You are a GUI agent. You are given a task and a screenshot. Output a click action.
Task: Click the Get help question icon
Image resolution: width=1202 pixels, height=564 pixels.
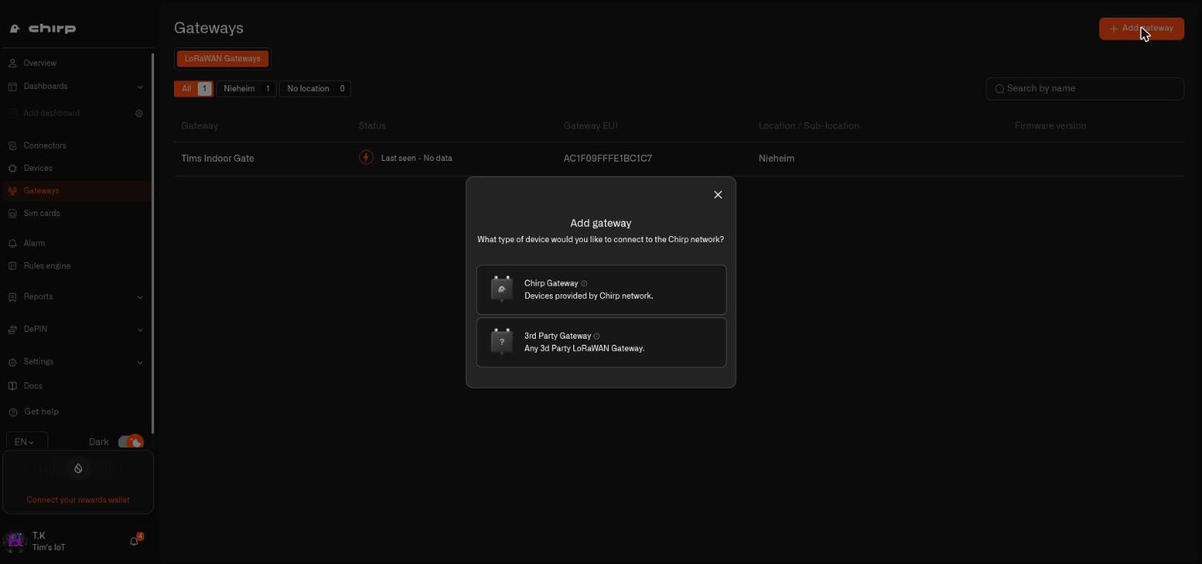click(x=12, y=412)
